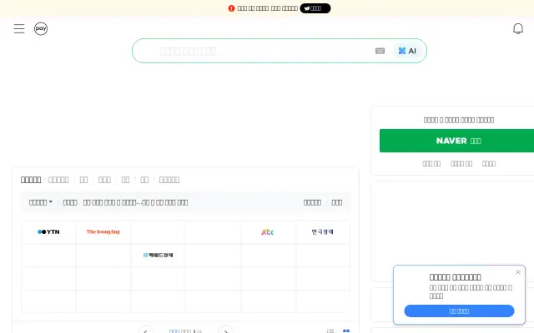
Task: Open the on-screen keyboard icon in search box
Action: click(380, 51)
